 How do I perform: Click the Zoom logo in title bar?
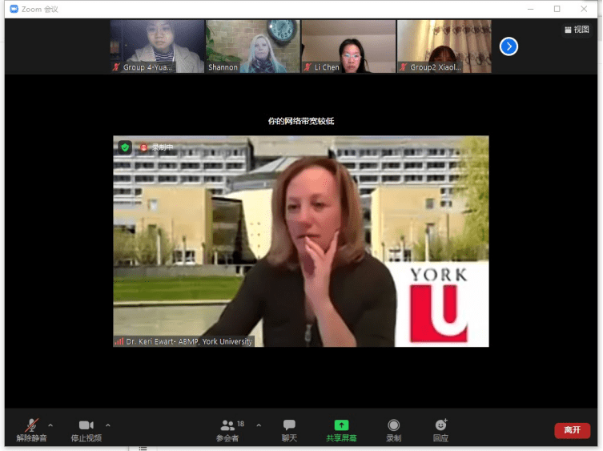click(14, 9)
